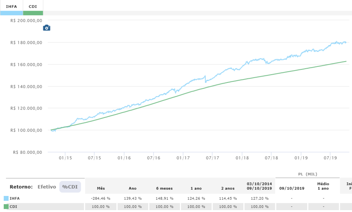Select the IHFA legend tab
The width and height of the screenshot is (352, 212).
(12, 6)
